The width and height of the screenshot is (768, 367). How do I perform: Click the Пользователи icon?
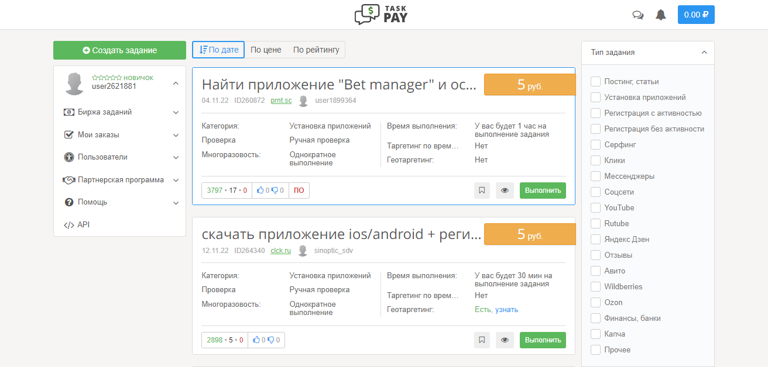click(x=68, y=157)
